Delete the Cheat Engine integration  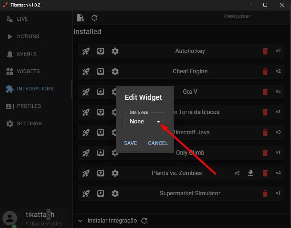click(265, 72)
